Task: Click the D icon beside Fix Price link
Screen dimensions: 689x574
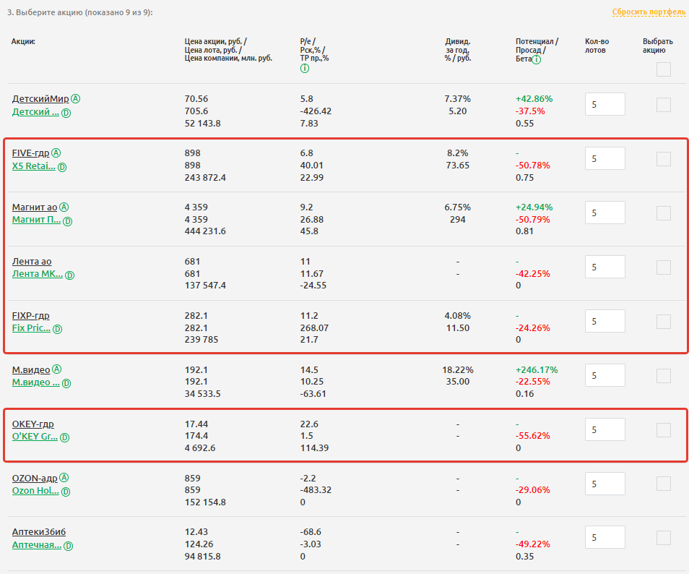Action: (58, 330)
